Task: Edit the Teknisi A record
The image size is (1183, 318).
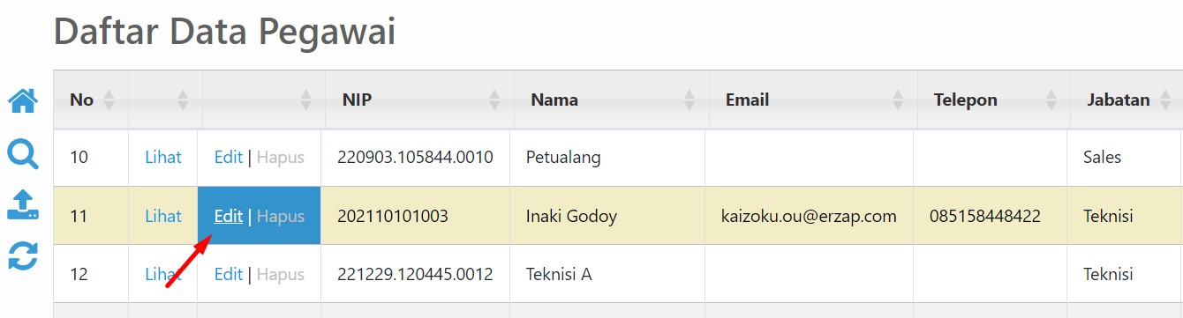Action: point(229,274)
